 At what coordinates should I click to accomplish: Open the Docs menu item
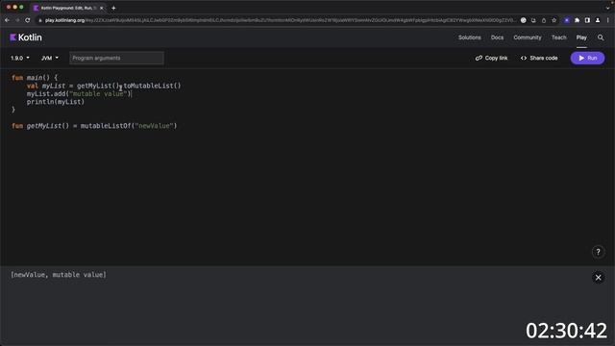[497, 37]
